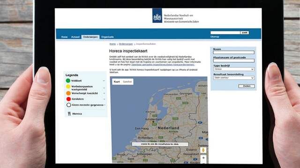Switch map to Satelliet view
This screenshot has width=300, height=168.
coord(127,82)
